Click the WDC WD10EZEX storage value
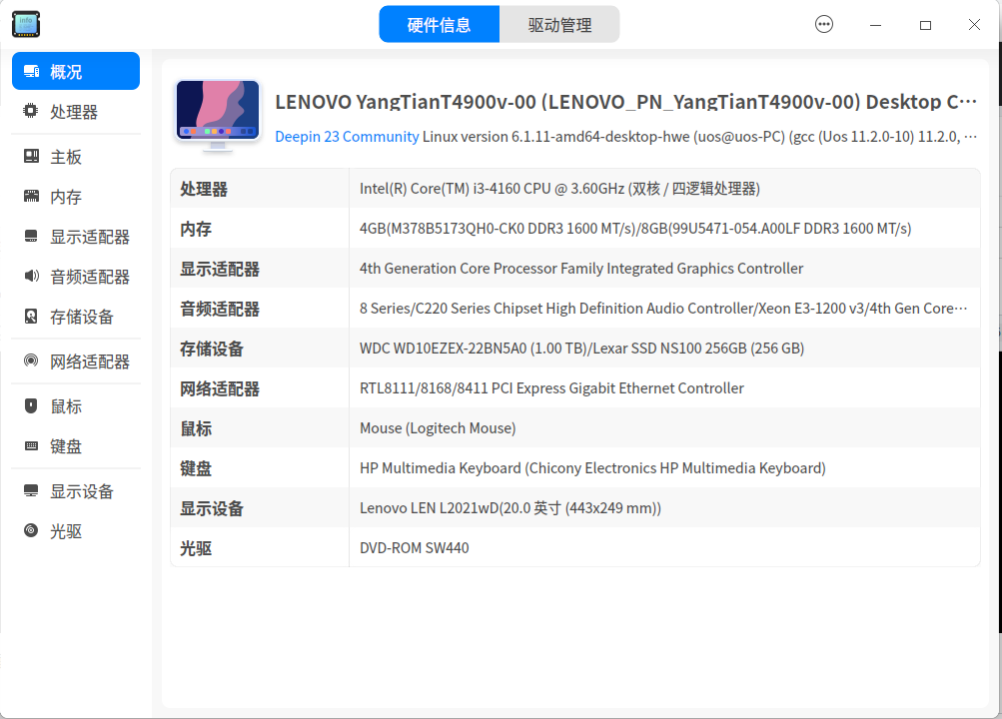1002x719 pixels. pyautogui.click(x=581, y=349)
